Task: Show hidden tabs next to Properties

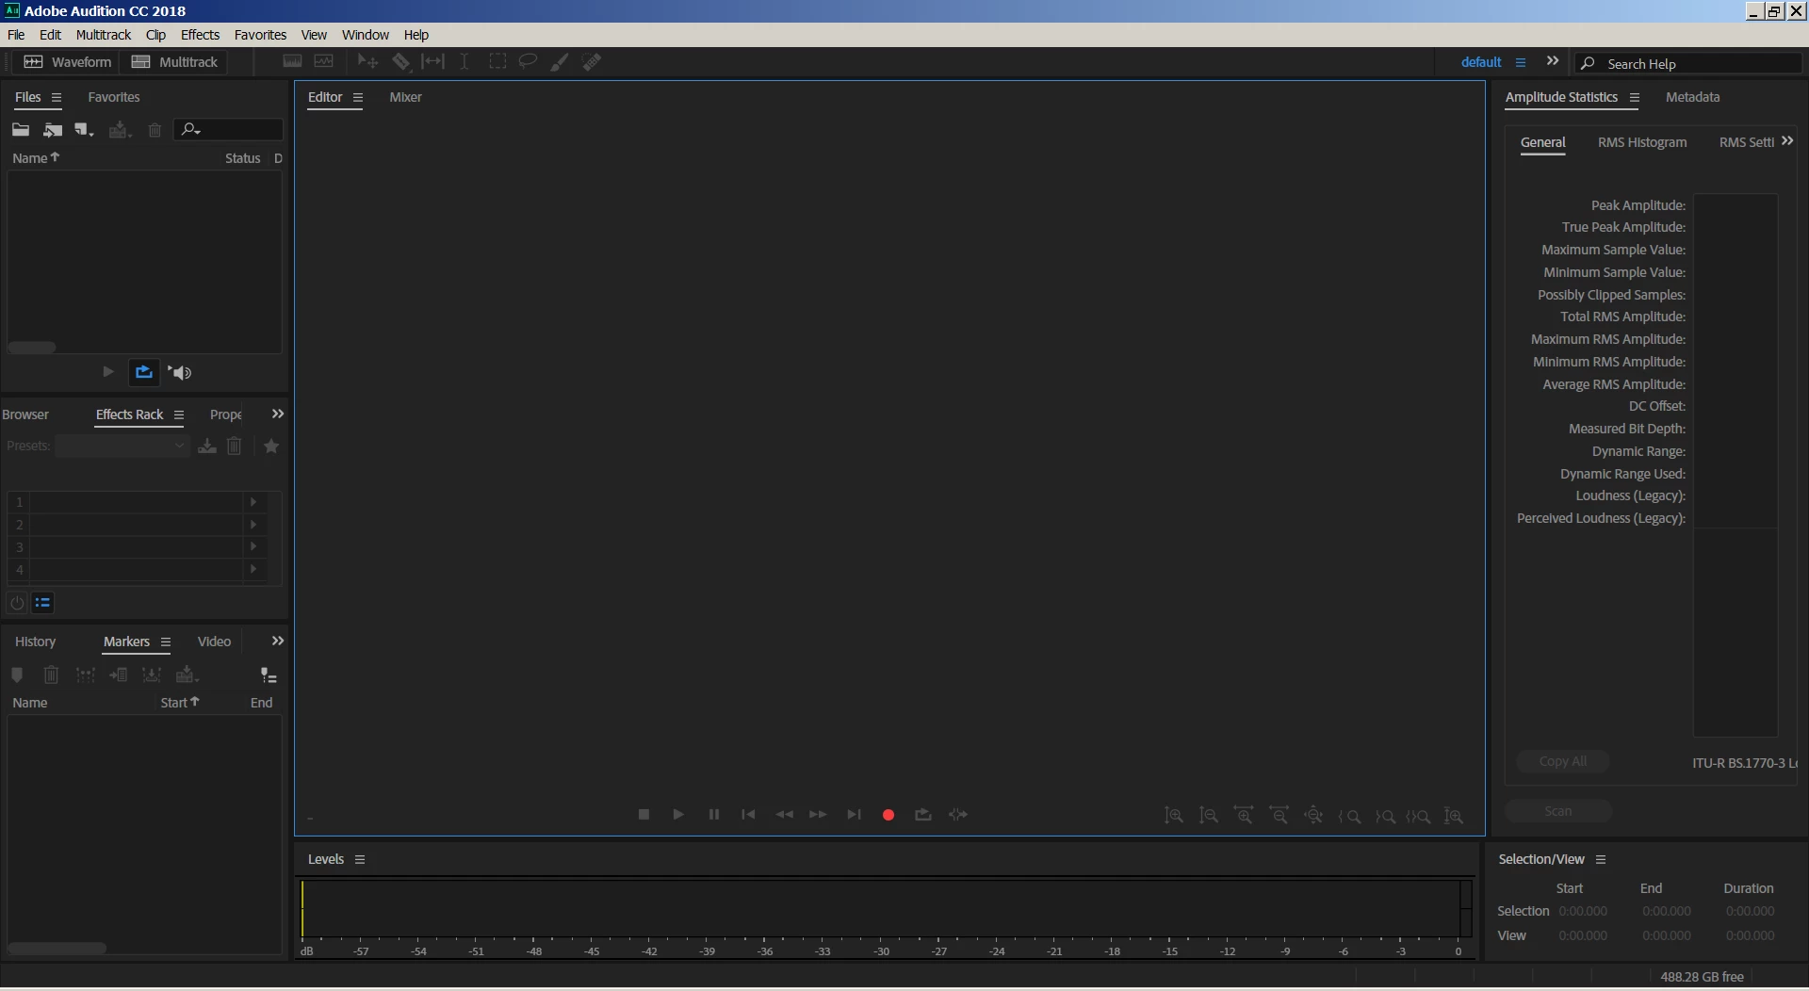Action: click(x=278, y=414)
